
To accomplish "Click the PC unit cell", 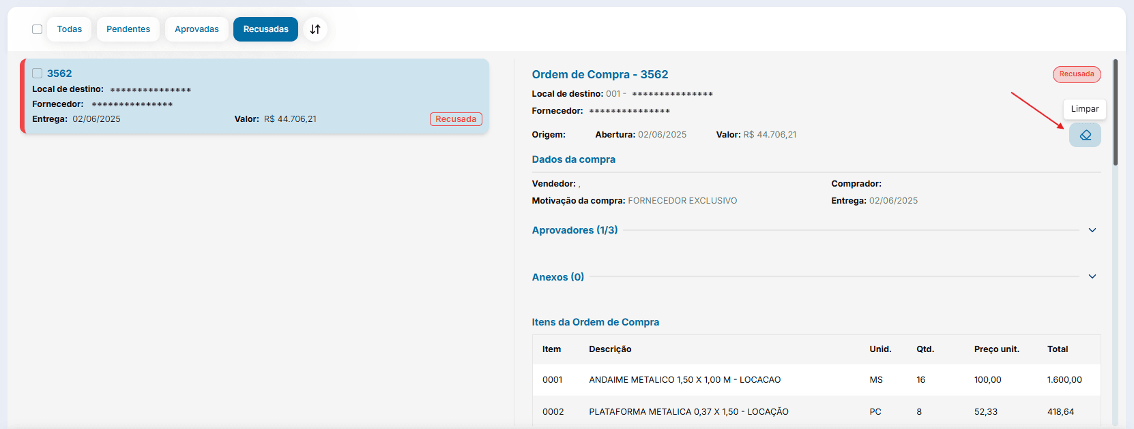I will [x=875, y=412].
